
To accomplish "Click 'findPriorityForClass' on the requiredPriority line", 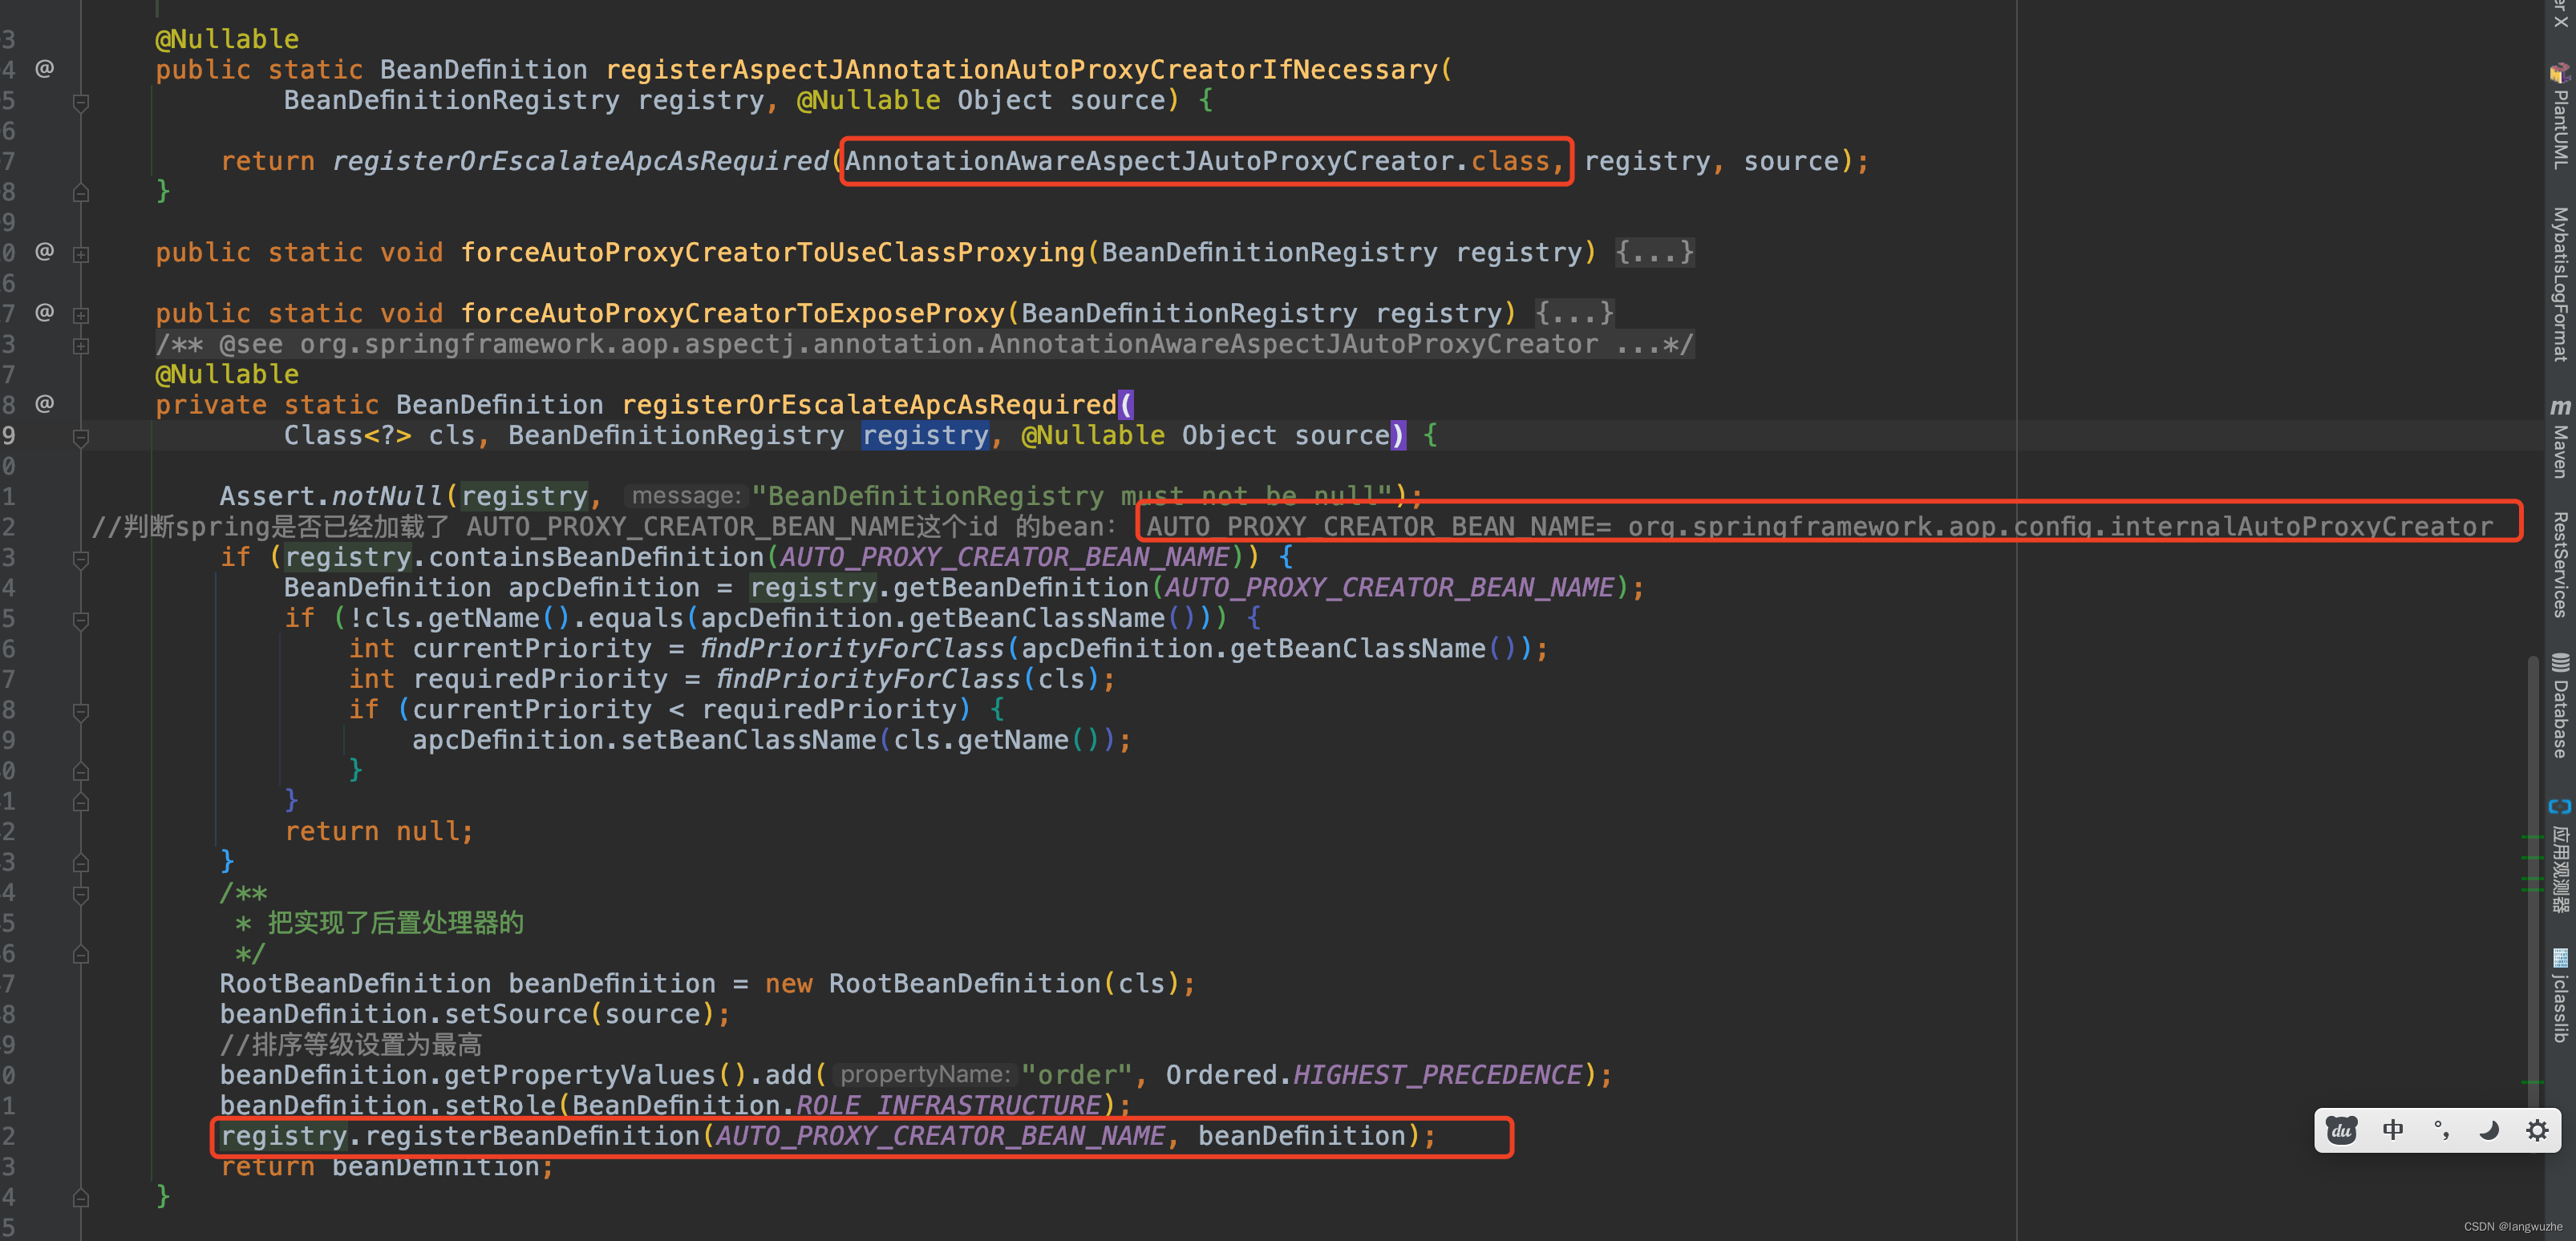I will 868,679.
